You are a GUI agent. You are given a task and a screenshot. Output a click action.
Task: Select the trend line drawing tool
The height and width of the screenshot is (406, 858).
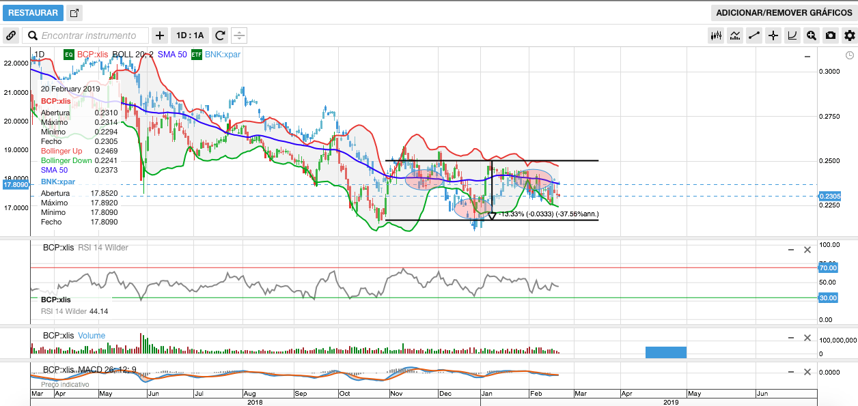(x=754, y=35)
